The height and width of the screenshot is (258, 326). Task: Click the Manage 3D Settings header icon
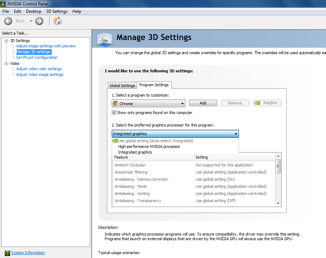tap(105, 38)
